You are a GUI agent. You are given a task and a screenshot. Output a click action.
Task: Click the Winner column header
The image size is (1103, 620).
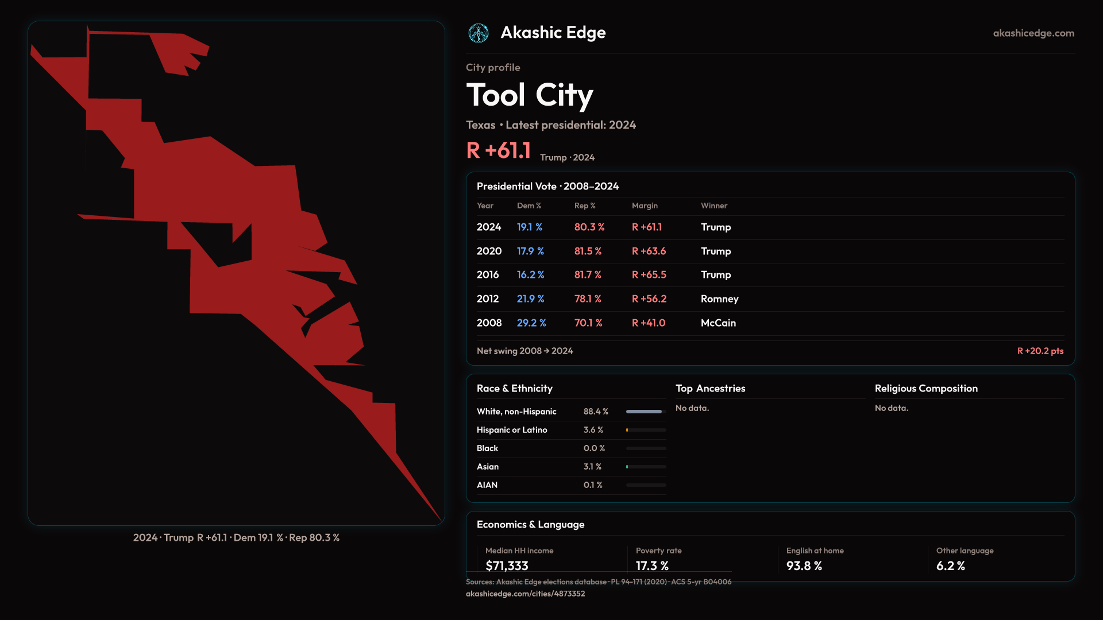[714, 206]
